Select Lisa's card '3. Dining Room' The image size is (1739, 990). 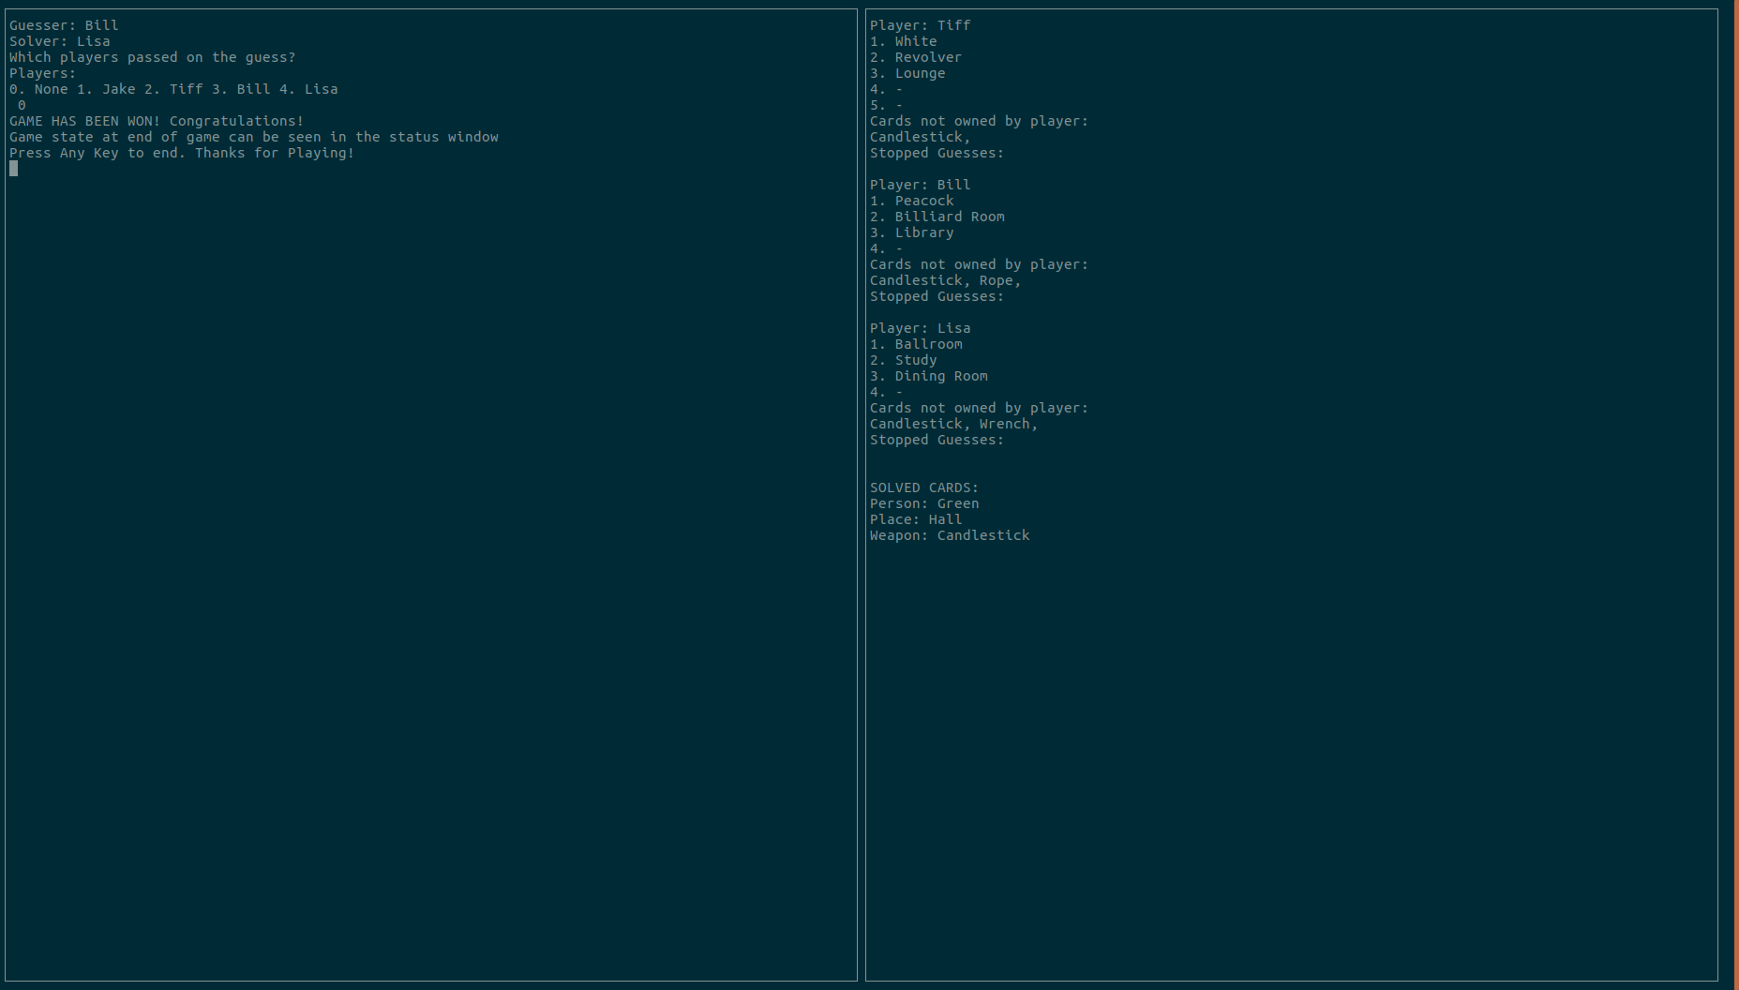pos(929,376)
